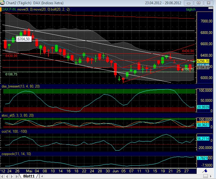Click the 6400,00 price axis label

(x=206, y=55)
